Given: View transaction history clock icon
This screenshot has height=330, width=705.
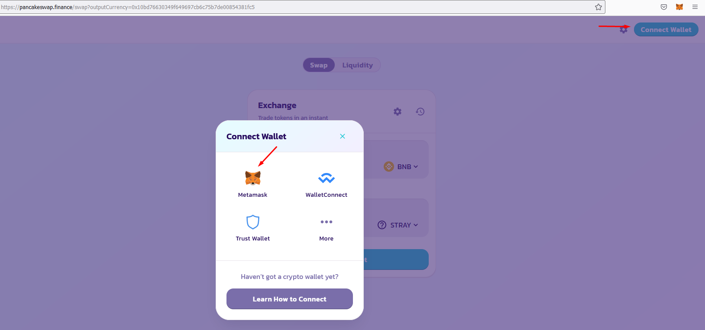Looking at the screenshot, I should [x=420, y=112].
